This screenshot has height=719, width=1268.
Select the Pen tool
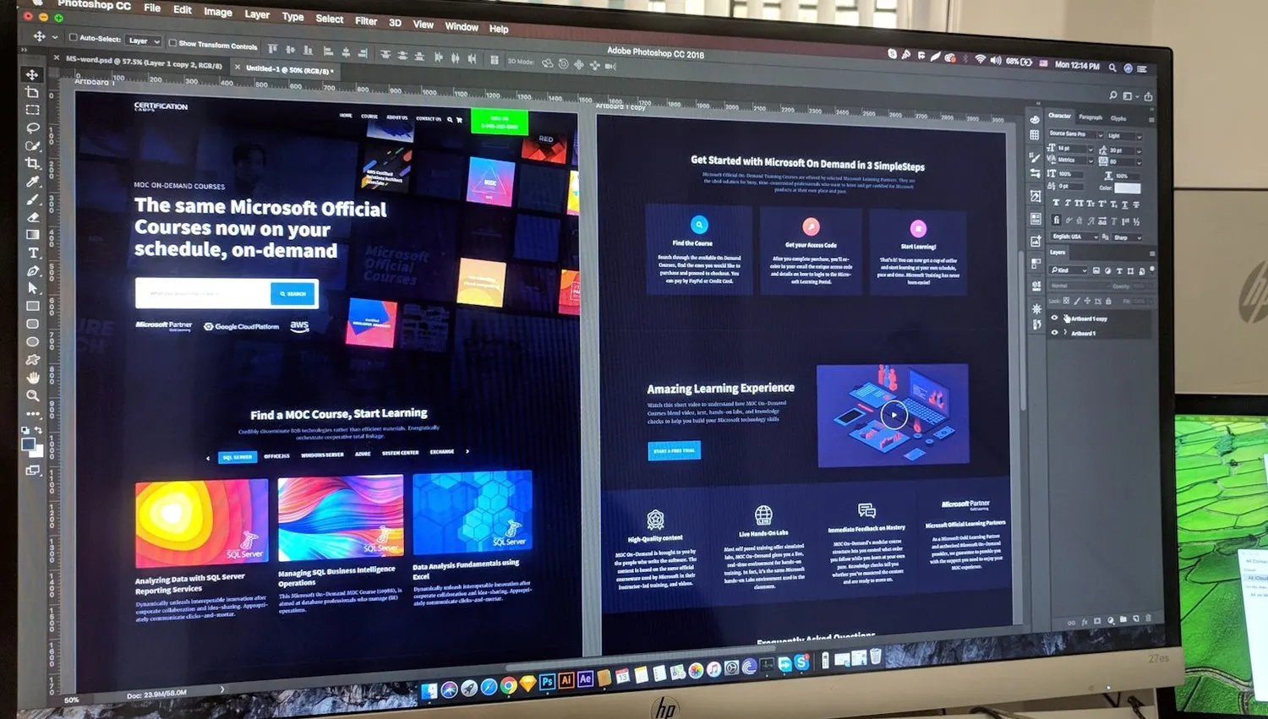[x=32, y=271]
